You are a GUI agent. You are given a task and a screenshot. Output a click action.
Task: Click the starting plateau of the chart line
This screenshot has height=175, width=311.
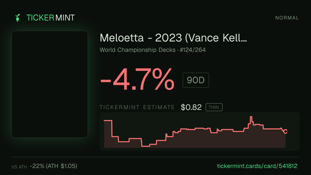(108, 121)
